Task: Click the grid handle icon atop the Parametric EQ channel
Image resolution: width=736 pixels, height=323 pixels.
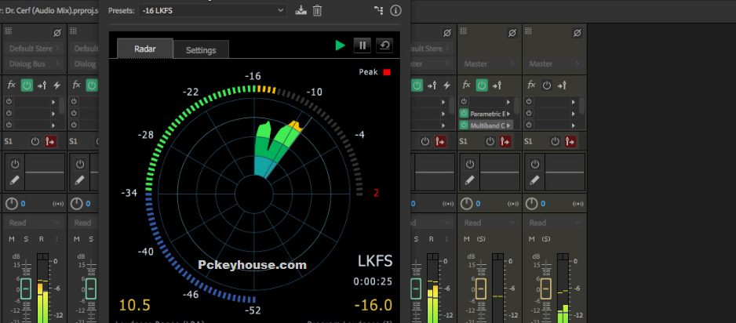Action: [463, 31]
